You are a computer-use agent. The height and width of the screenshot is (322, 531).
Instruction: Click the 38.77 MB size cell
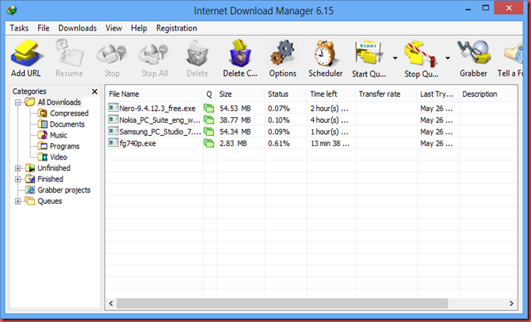235,120
